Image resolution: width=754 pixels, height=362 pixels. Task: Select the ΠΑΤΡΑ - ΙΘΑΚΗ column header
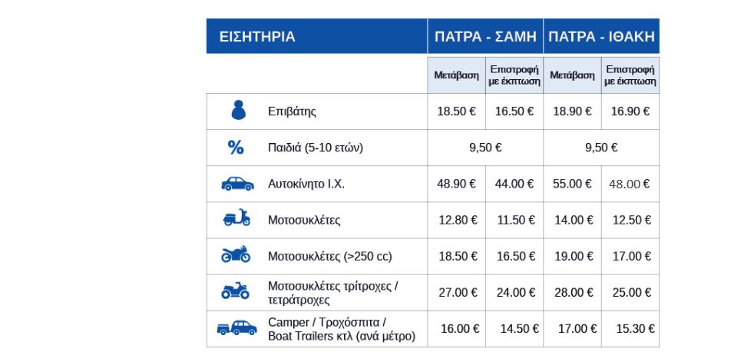(601, 36)
